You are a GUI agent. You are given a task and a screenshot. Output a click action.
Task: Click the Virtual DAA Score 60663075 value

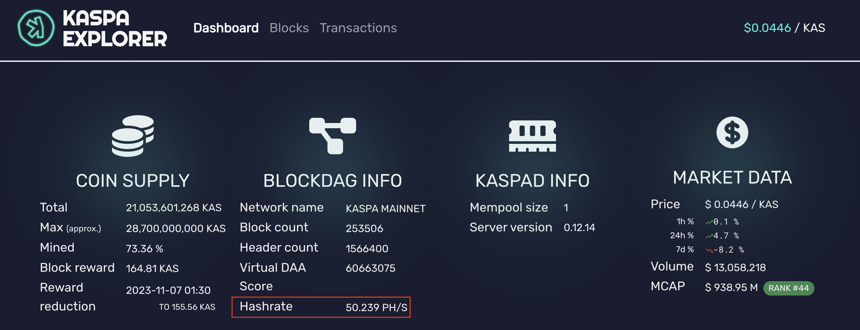pos(370,268)
